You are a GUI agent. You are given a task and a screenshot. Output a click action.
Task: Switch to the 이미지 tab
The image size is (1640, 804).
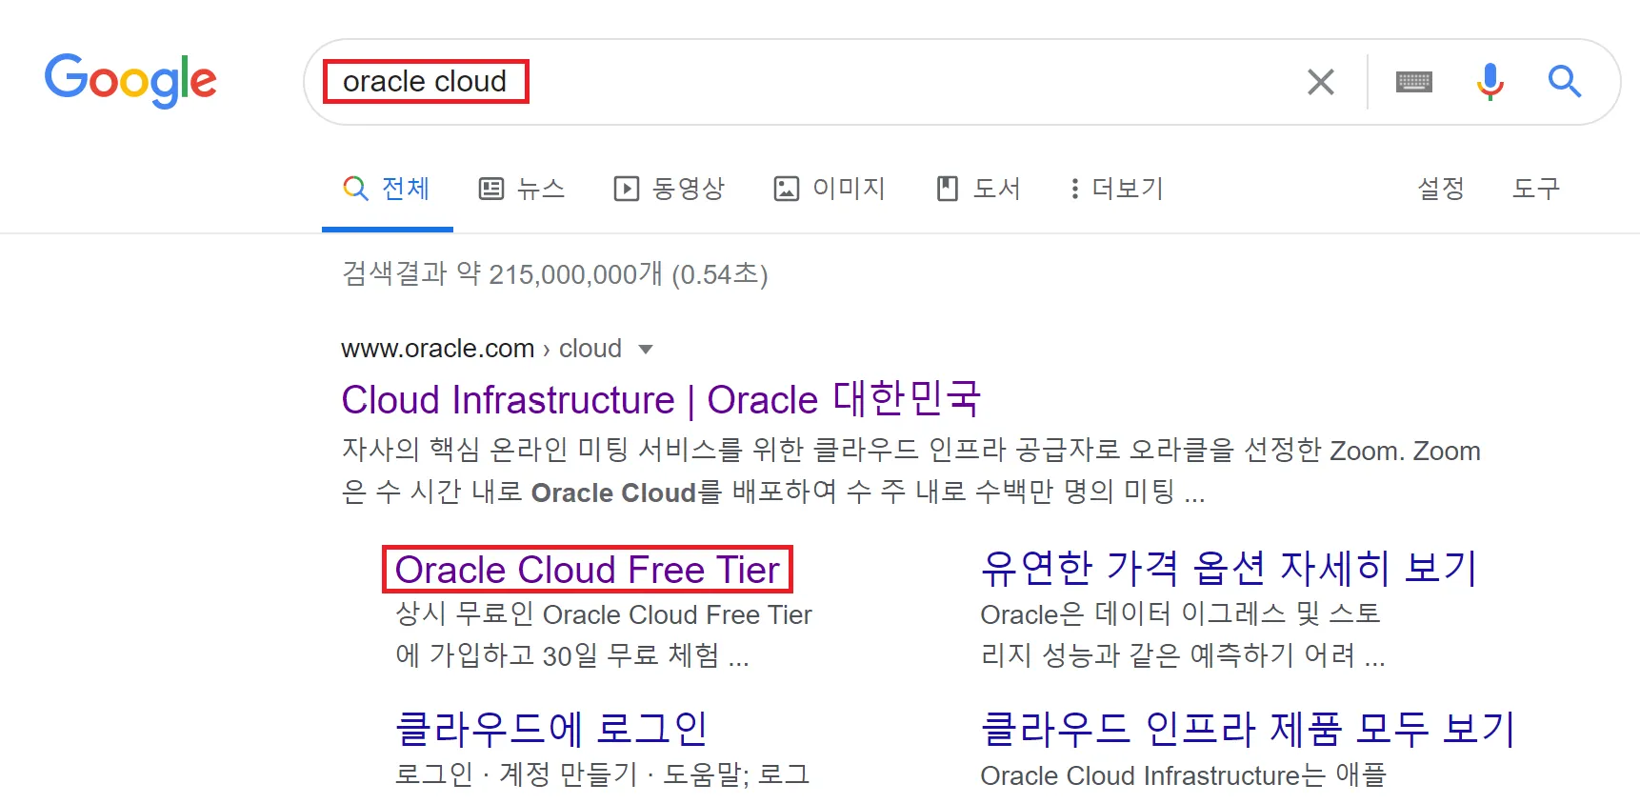coord(830,189)
